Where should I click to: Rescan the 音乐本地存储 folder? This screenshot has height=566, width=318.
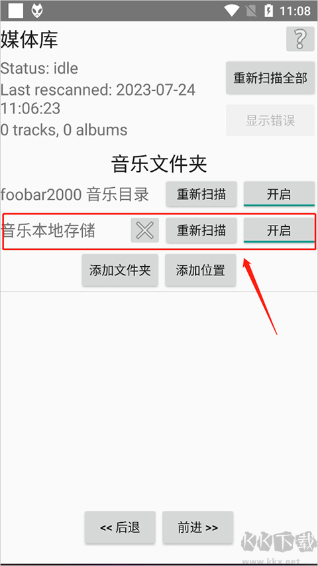[201, 230]
